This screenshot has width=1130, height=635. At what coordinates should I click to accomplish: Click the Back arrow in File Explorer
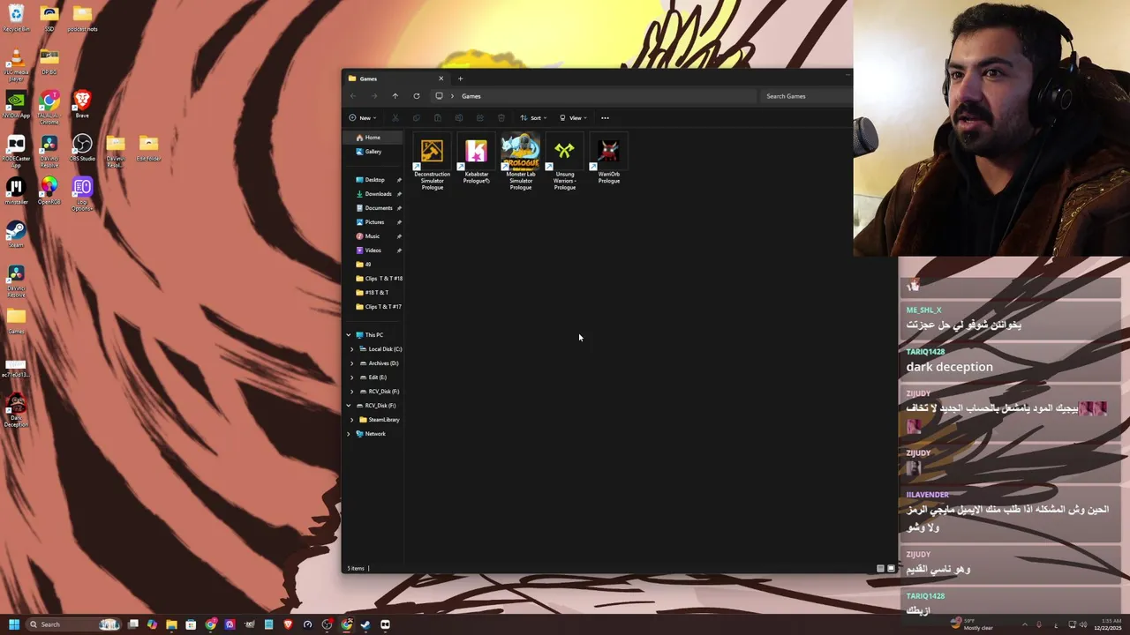click(x=353, y=96)
